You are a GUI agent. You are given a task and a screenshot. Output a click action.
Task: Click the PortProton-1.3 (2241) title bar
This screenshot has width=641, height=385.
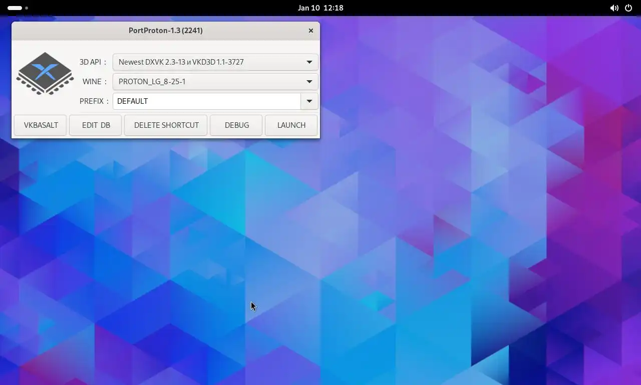[166, 31]
